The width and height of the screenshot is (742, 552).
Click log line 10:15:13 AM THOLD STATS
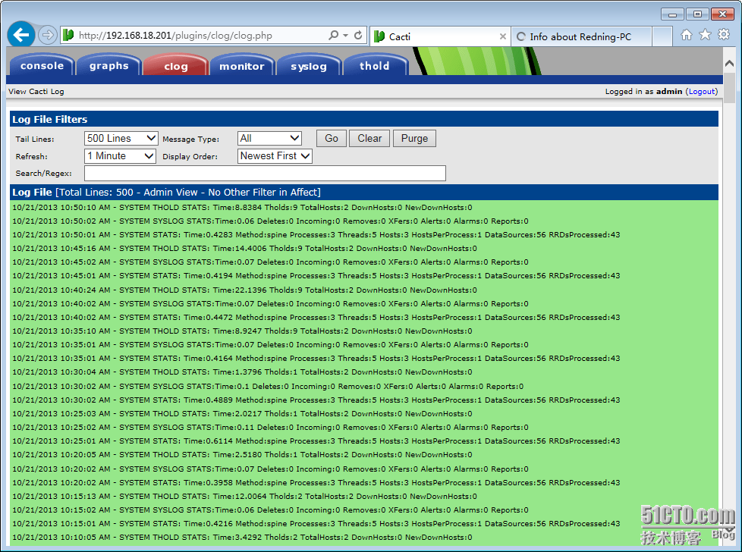(244, 496)
